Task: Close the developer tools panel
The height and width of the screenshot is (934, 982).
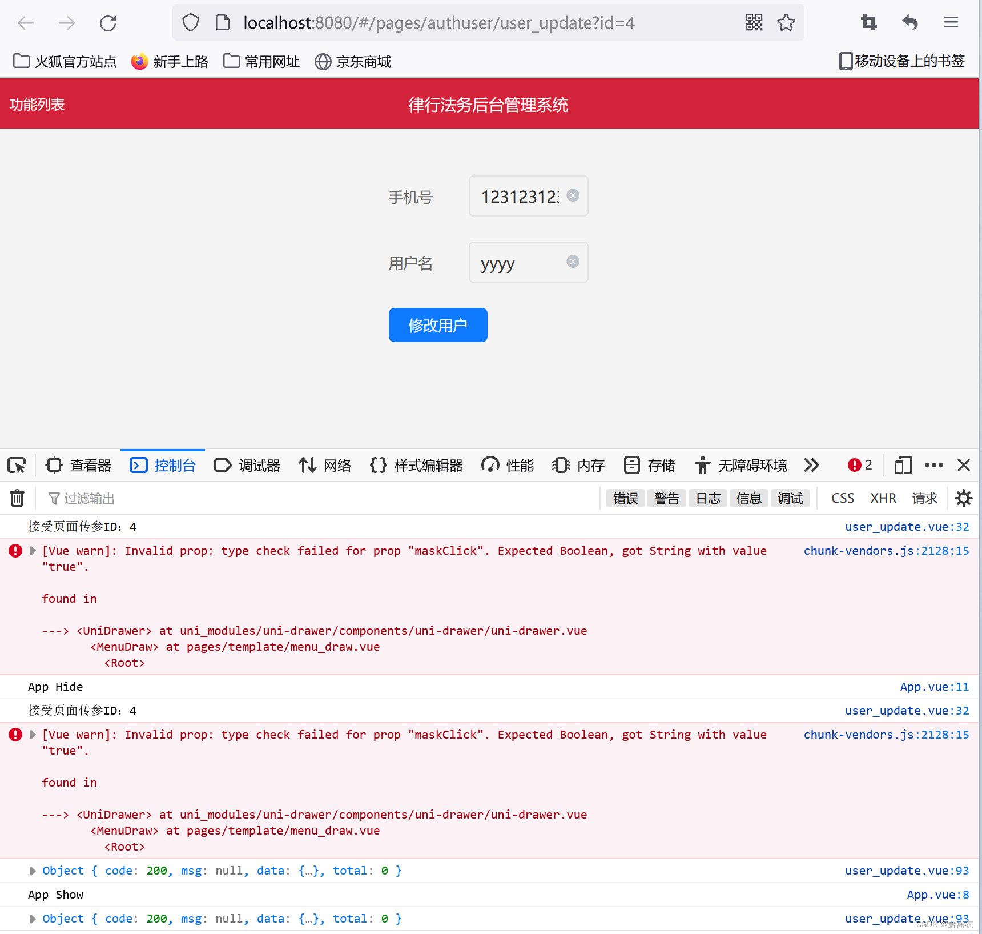Action: point(964,465)
